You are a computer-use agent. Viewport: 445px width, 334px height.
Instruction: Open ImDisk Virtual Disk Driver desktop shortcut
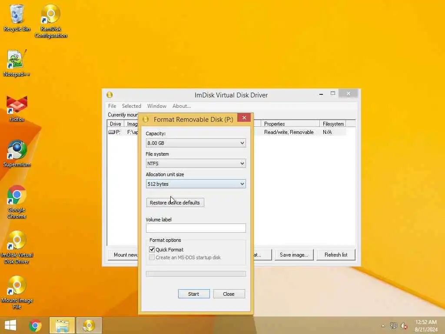tap(17, 247)
